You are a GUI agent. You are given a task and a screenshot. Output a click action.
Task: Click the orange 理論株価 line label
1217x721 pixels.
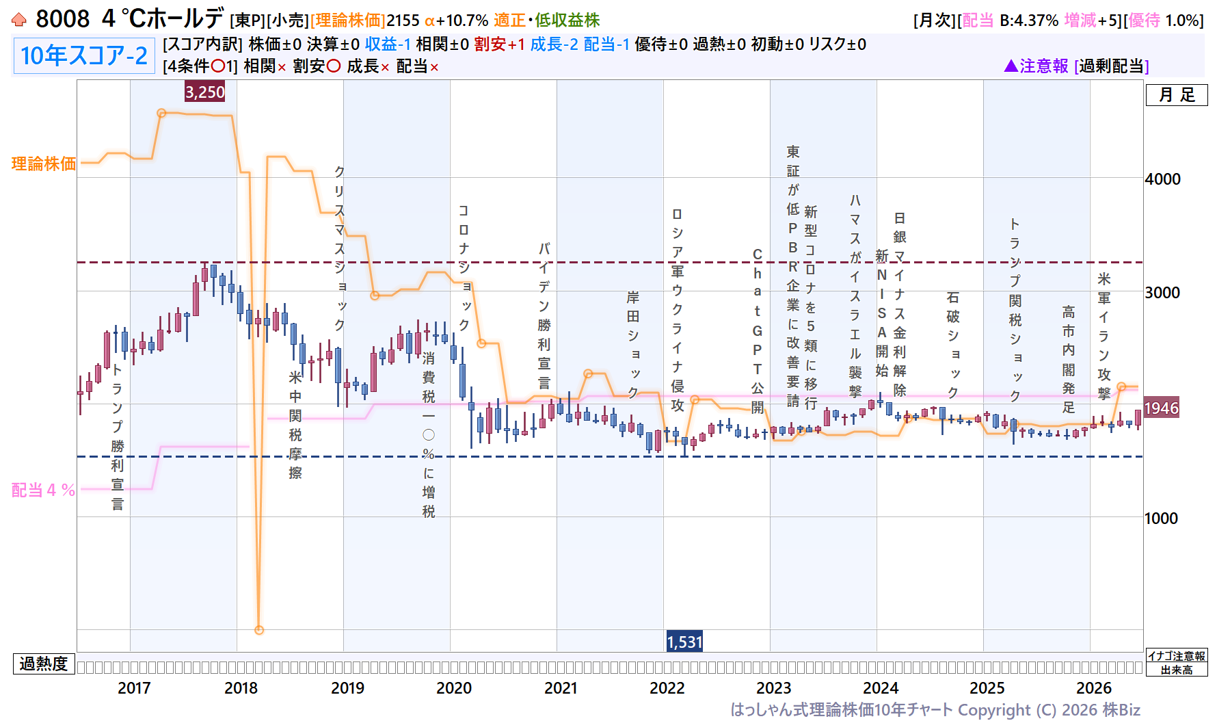pyautogui.click(x=44, y=163)
